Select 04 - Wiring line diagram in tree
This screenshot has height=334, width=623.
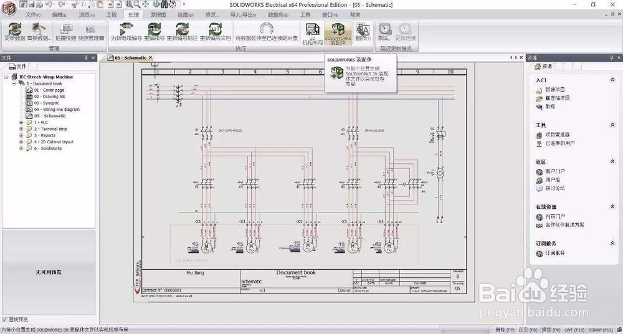[57, 109]
